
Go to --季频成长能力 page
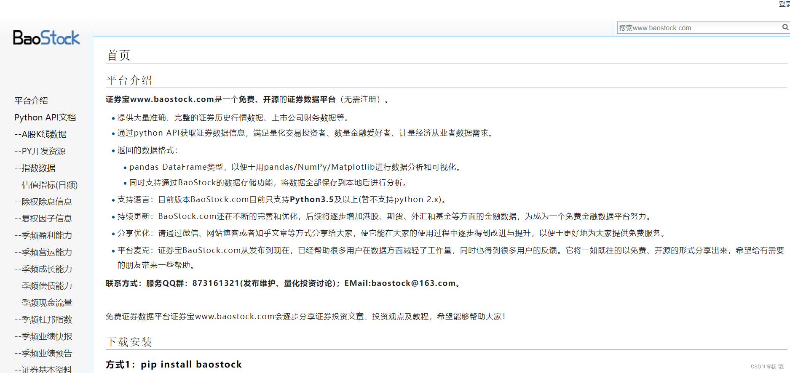coord(43,269)
